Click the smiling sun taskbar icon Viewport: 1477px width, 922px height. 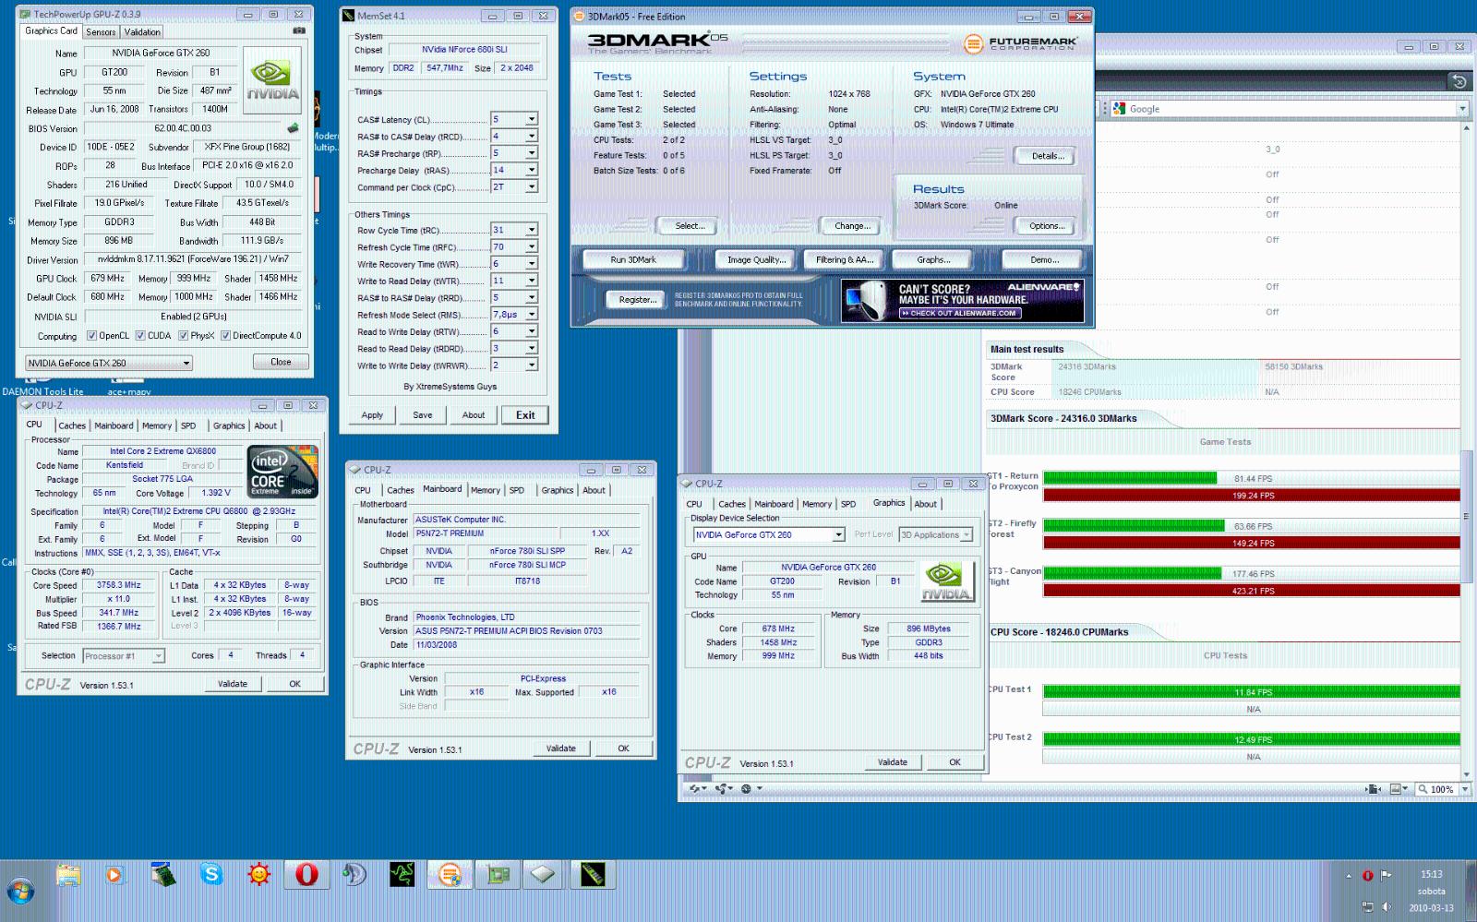[259, 874]
